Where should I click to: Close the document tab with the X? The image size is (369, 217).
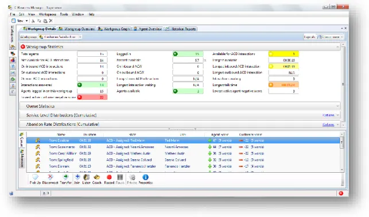[345, 28]
